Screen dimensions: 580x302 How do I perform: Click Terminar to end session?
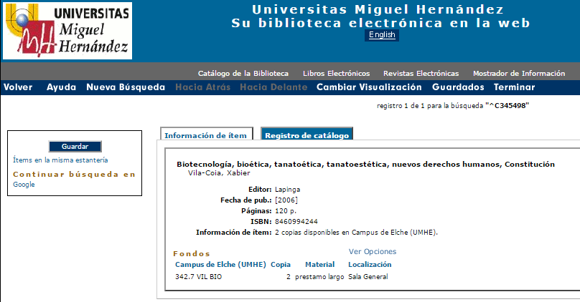coord(514,87)
